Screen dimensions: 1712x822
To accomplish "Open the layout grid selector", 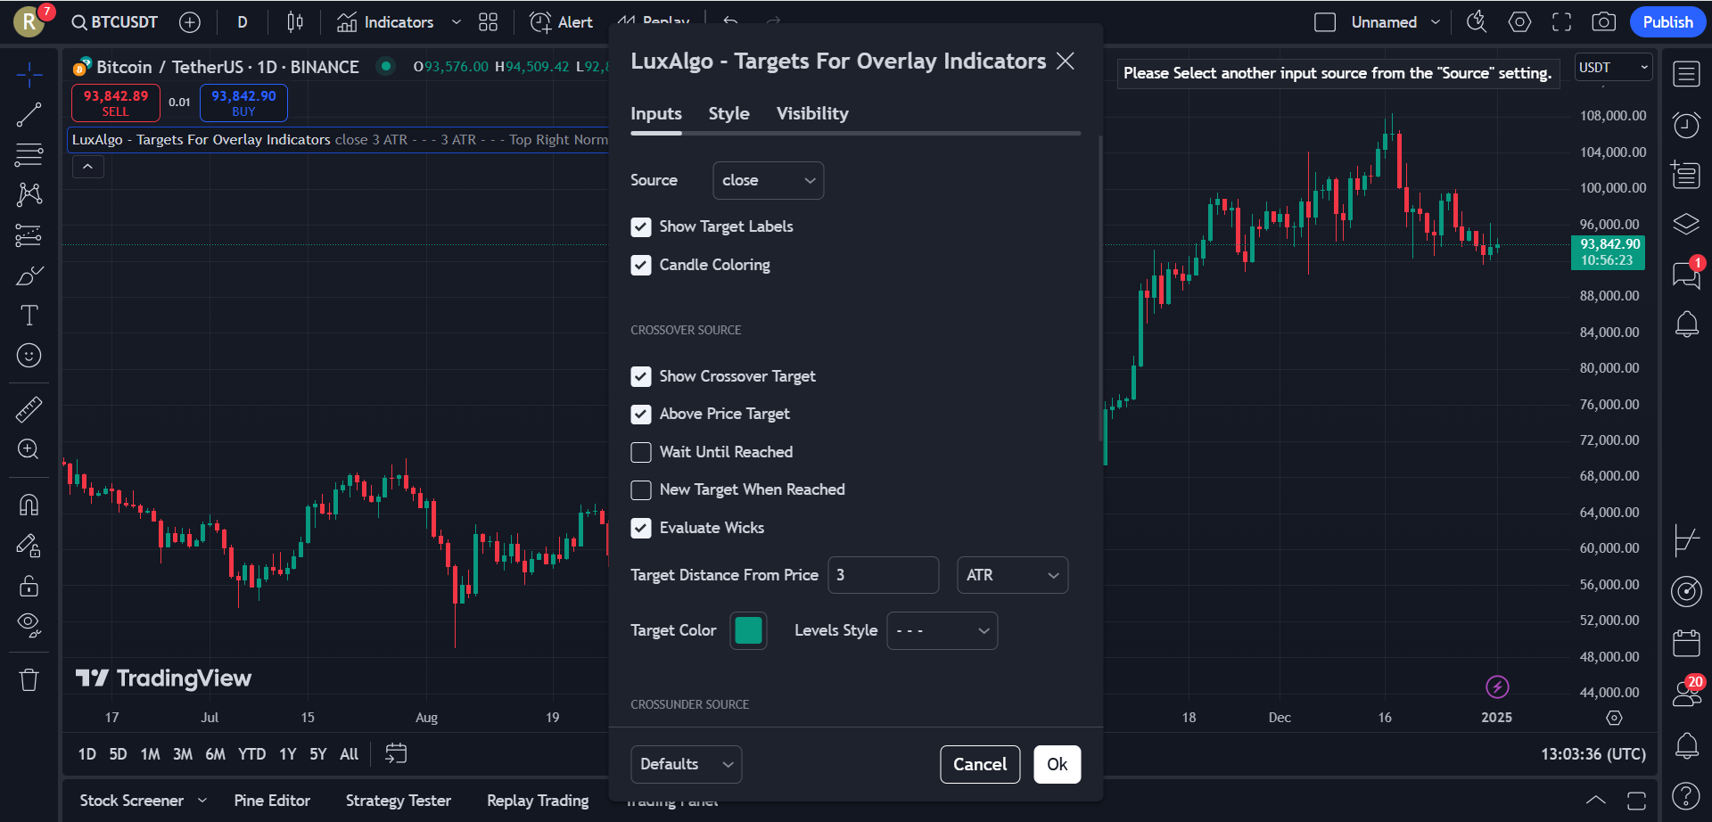I will (488, 22).
